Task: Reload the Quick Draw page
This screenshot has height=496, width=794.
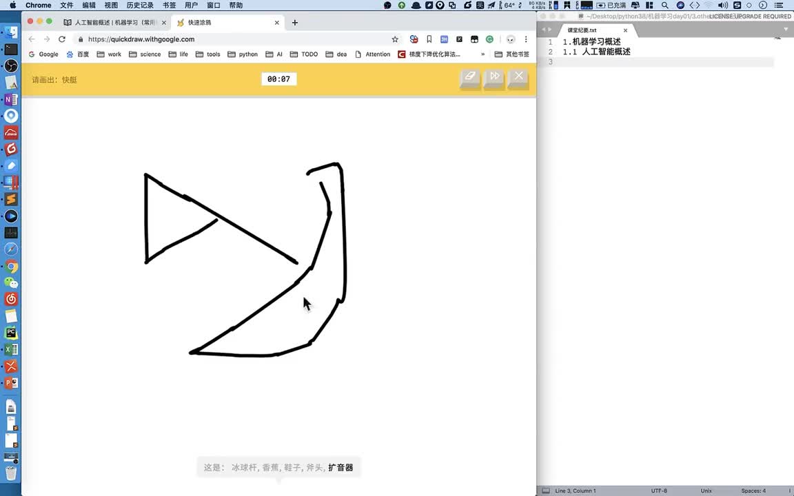Action: tap(62, 39)
